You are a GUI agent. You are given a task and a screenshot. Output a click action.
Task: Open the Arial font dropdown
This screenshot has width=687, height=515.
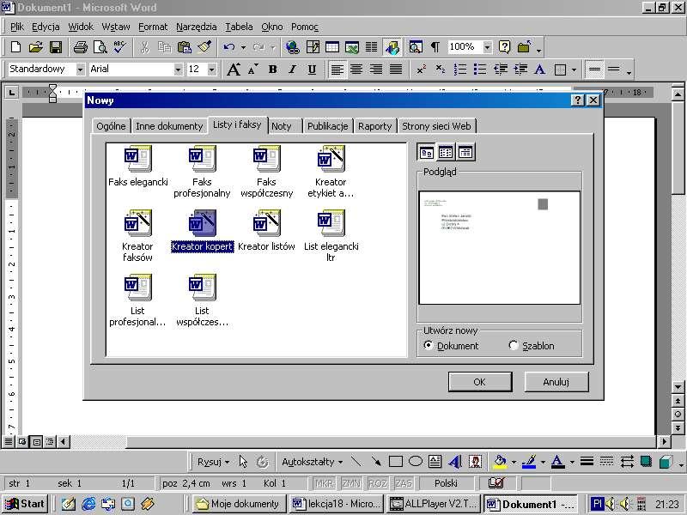[178, 70]
